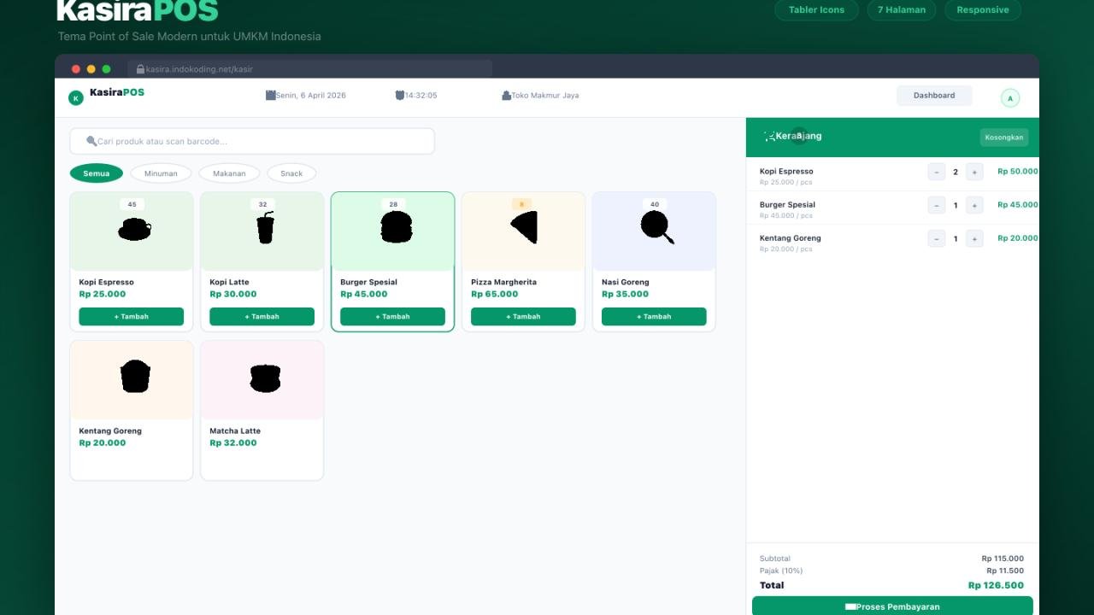Enable the Snack category filter

tap(291, 173)
